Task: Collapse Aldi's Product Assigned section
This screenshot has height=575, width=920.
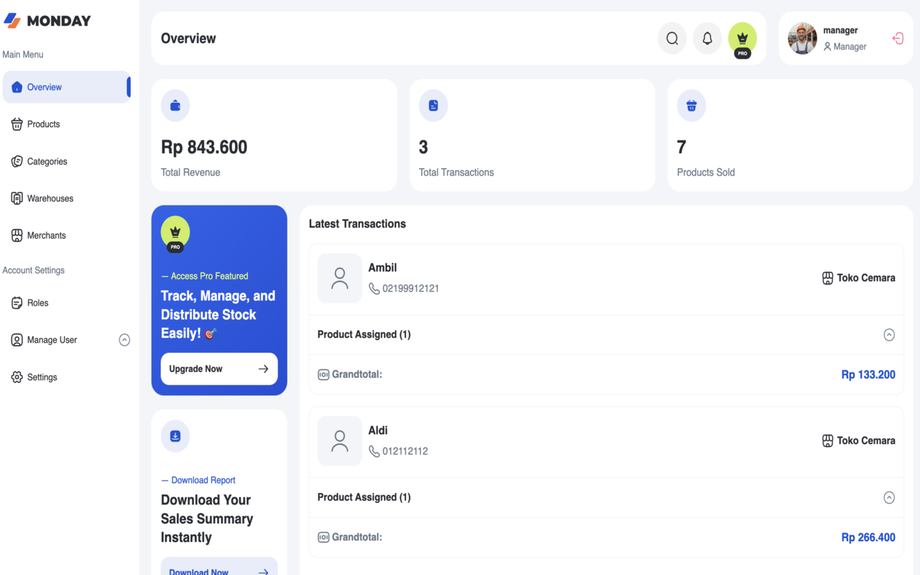Action: tap(889, 497)
